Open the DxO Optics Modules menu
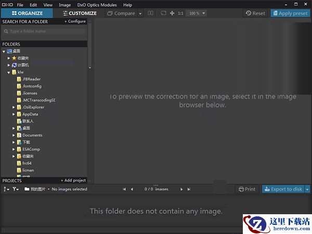Viewport: 312px width, 234px height. [x=97, y=5]
